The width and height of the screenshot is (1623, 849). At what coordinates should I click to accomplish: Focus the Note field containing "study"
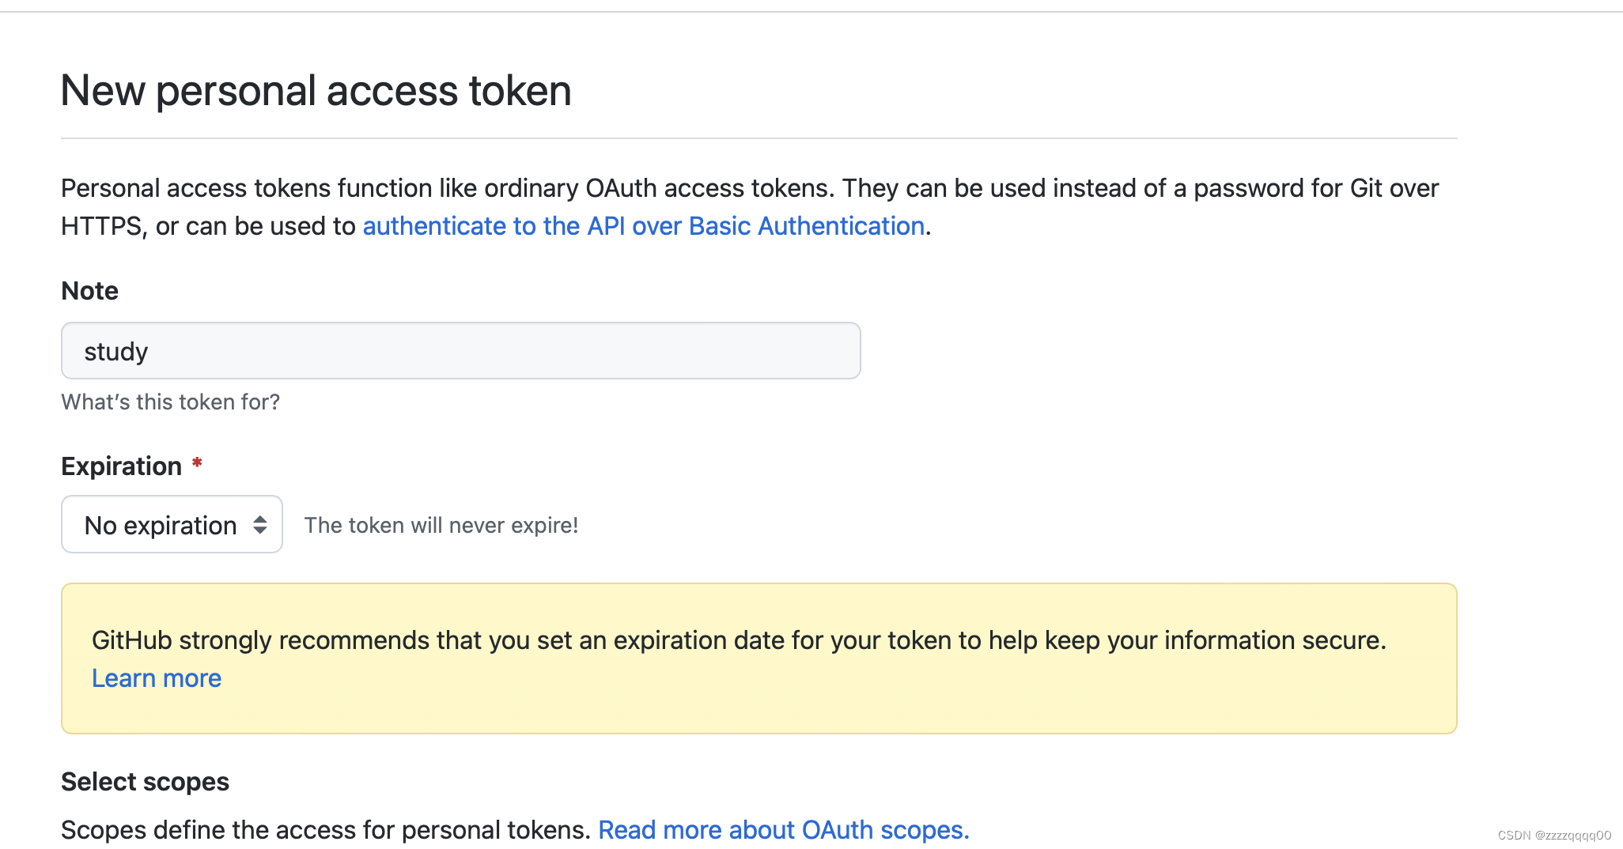(460, 350)
